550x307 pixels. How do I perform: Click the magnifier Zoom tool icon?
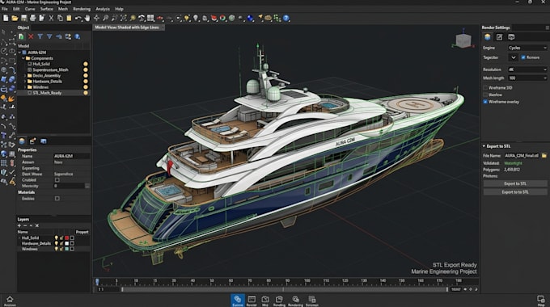[x=106, y=19]
